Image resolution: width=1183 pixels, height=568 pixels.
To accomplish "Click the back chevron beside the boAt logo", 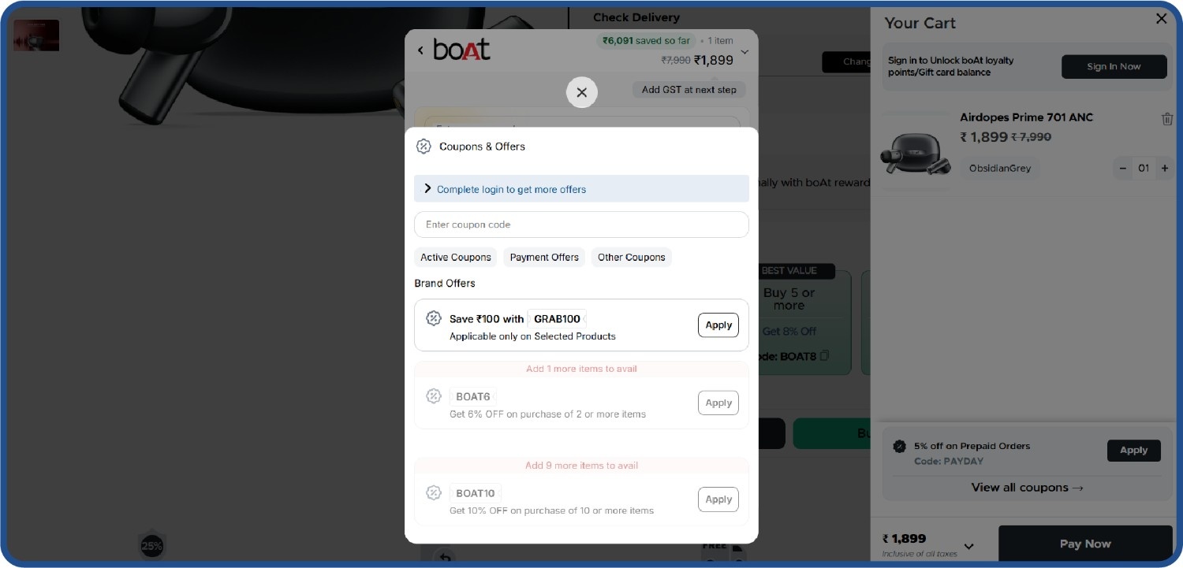I will 420,50.
